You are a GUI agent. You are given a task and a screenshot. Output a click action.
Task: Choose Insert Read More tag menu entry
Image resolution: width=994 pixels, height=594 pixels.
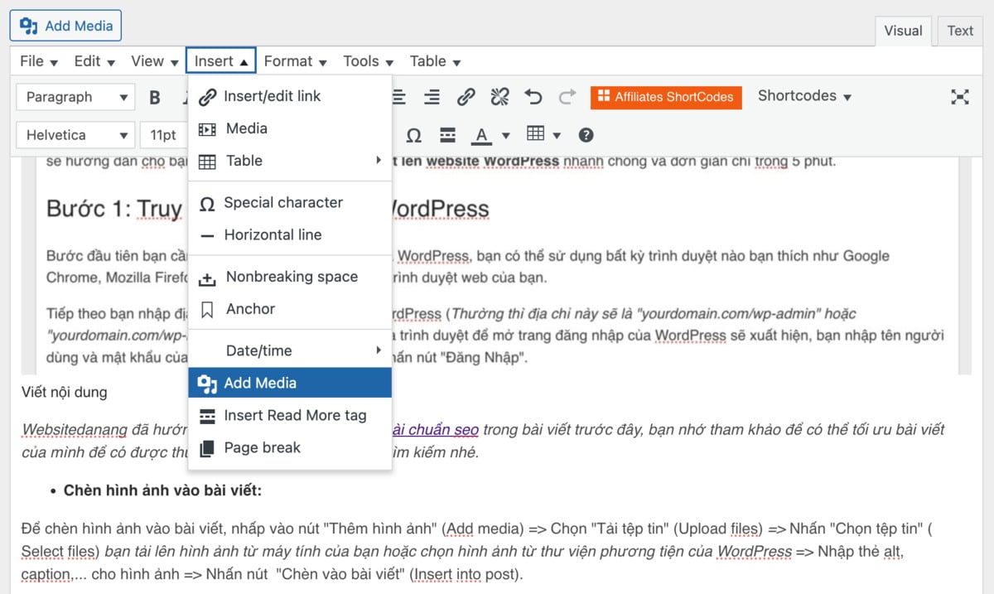290,415
